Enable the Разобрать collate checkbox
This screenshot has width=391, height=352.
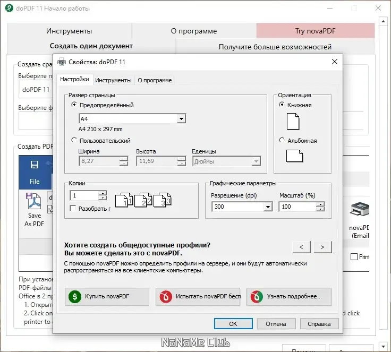(x=73, y=209)
